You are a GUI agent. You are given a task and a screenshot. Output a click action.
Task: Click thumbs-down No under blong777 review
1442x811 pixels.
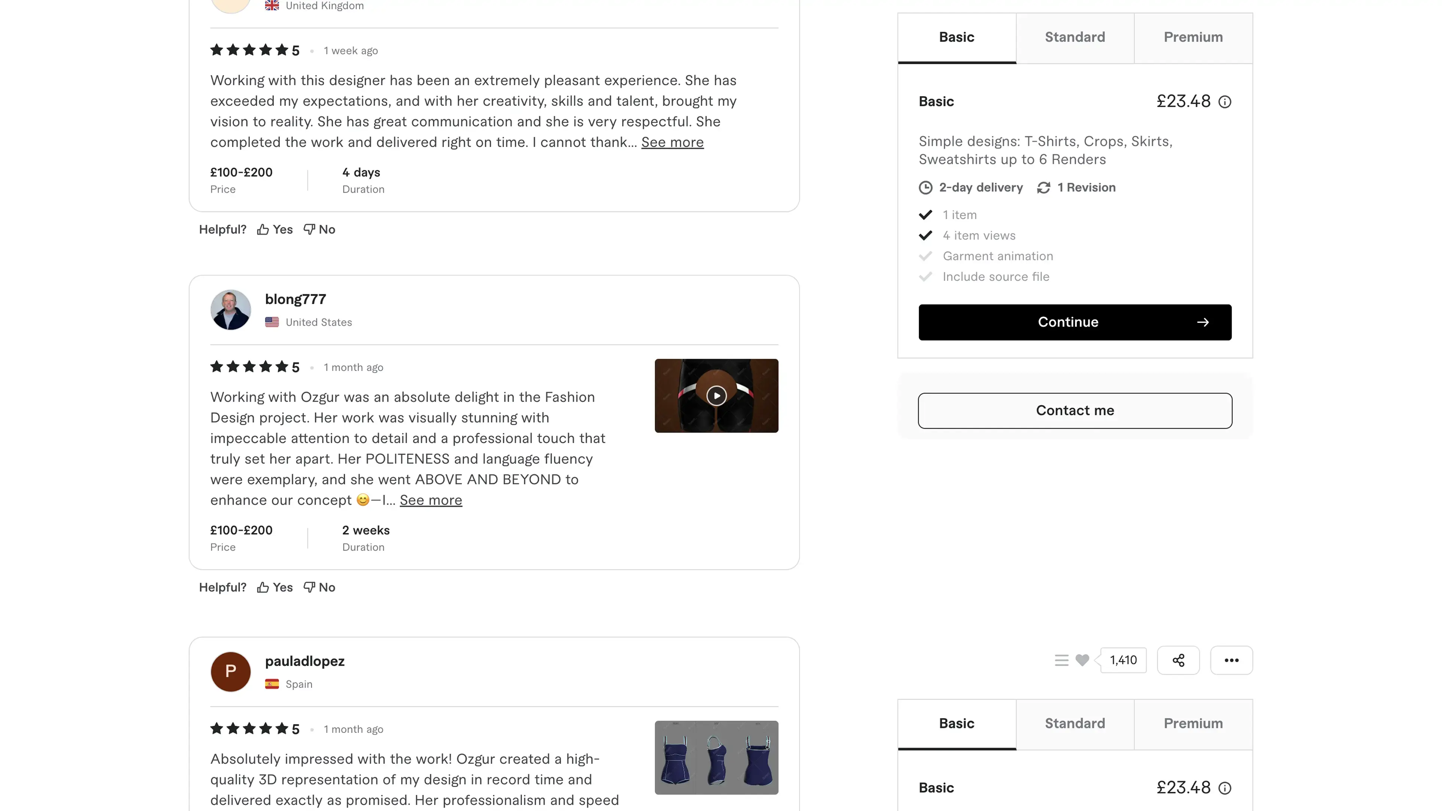coord(320,587)
